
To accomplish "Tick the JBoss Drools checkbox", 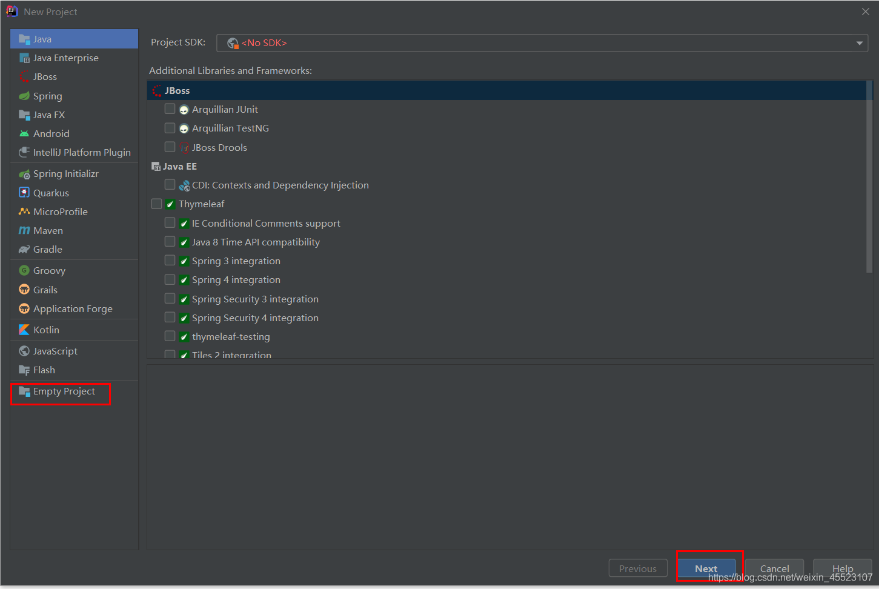I will click(x=170, y=147).
